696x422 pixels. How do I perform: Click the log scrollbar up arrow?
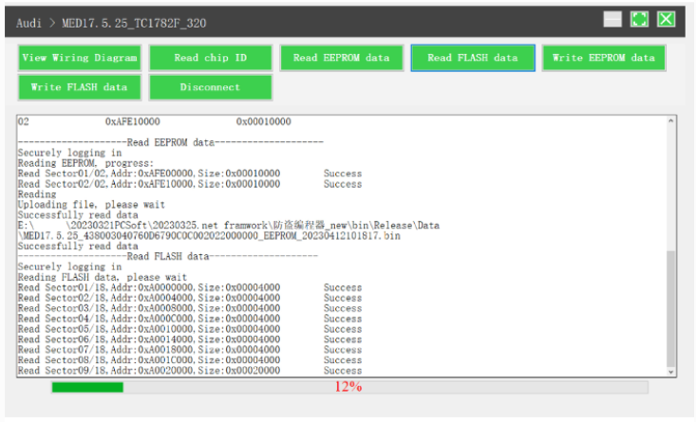(672, 121)
